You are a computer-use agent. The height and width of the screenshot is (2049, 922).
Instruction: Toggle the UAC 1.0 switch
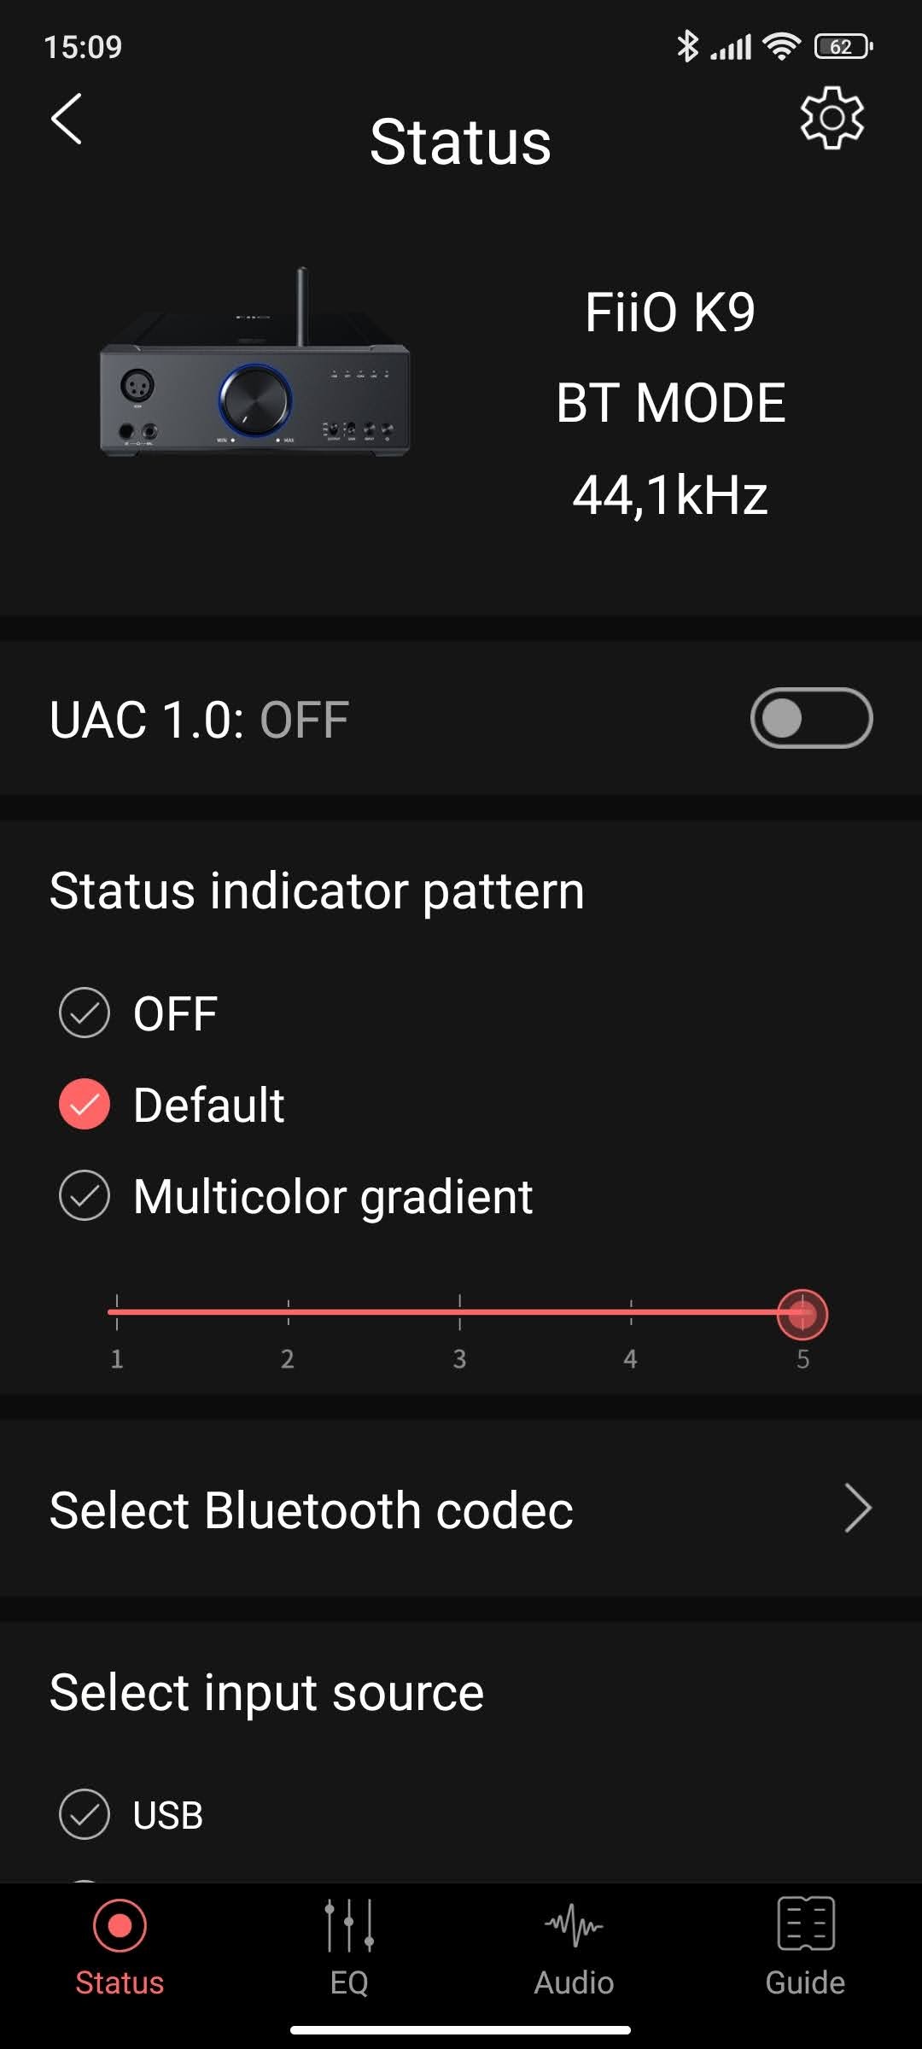811,718
